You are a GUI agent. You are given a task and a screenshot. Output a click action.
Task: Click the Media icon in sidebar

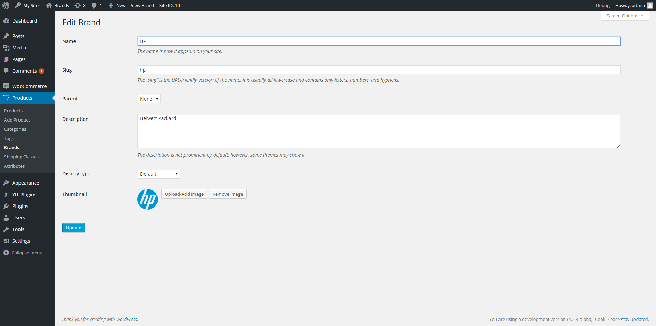tap(6, 48)
